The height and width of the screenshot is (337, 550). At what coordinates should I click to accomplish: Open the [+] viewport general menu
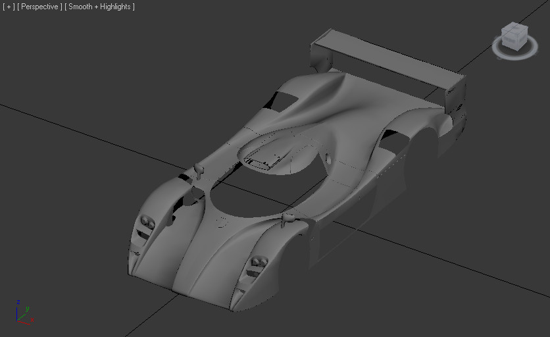(9, 7)
